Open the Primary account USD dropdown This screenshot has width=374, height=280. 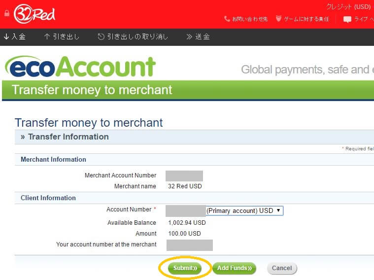pos(244,210)
